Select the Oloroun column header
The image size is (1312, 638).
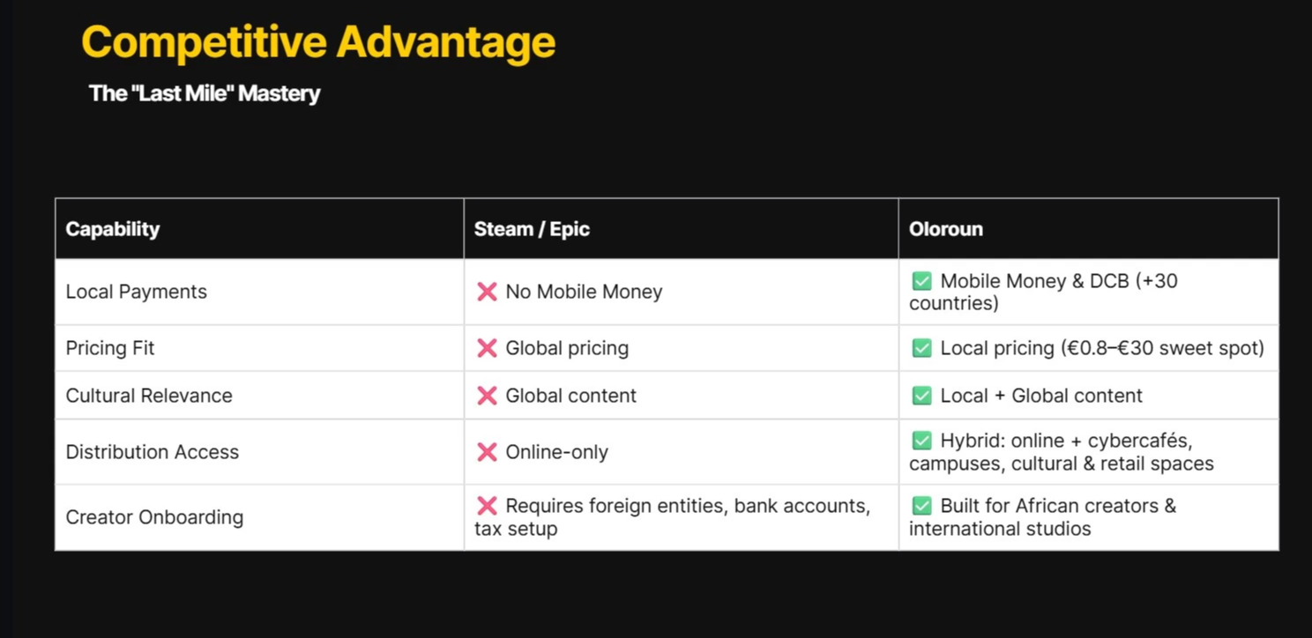(x=945, y=229)
